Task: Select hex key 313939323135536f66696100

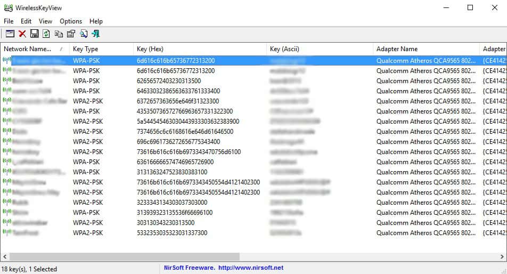Action: click(175, 213)
